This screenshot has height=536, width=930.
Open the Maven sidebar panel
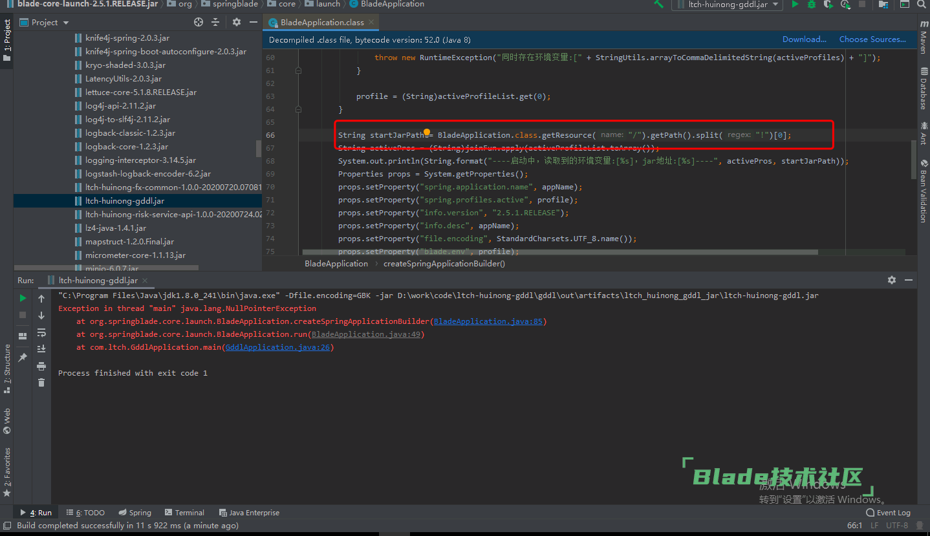[x=923, y=37]
